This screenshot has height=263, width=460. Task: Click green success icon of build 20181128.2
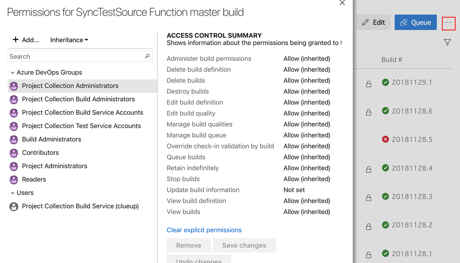[x=385, y=224]
